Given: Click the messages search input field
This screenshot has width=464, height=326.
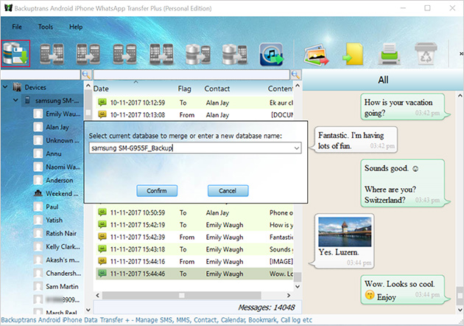Looking at the screenshot, I should [x=191, y=74].
